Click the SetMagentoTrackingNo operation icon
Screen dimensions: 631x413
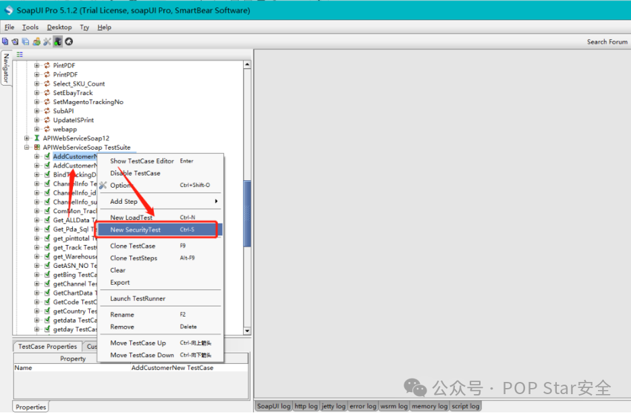tap(47, 102)
